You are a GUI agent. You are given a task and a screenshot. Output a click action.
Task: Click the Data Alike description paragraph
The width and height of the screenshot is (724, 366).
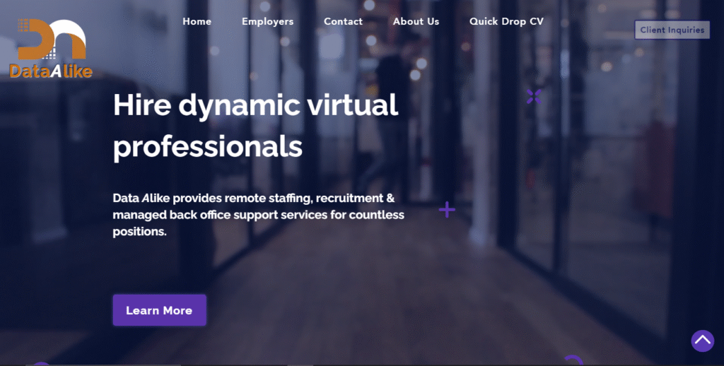tap(259, 215)
